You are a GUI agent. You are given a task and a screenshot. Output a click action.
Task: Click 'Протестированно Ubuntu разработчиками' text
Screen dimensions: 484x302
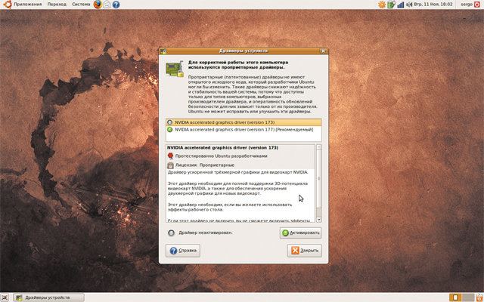[x=221, y=156]
